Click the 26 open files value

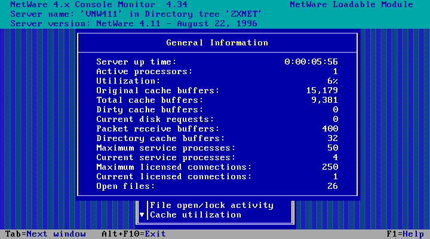[x=333, y=186]
